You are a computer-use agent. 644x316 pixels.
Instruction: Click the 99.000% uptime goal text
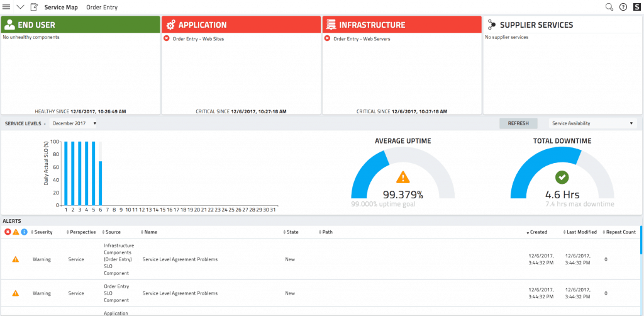click(x=383, y=204)
